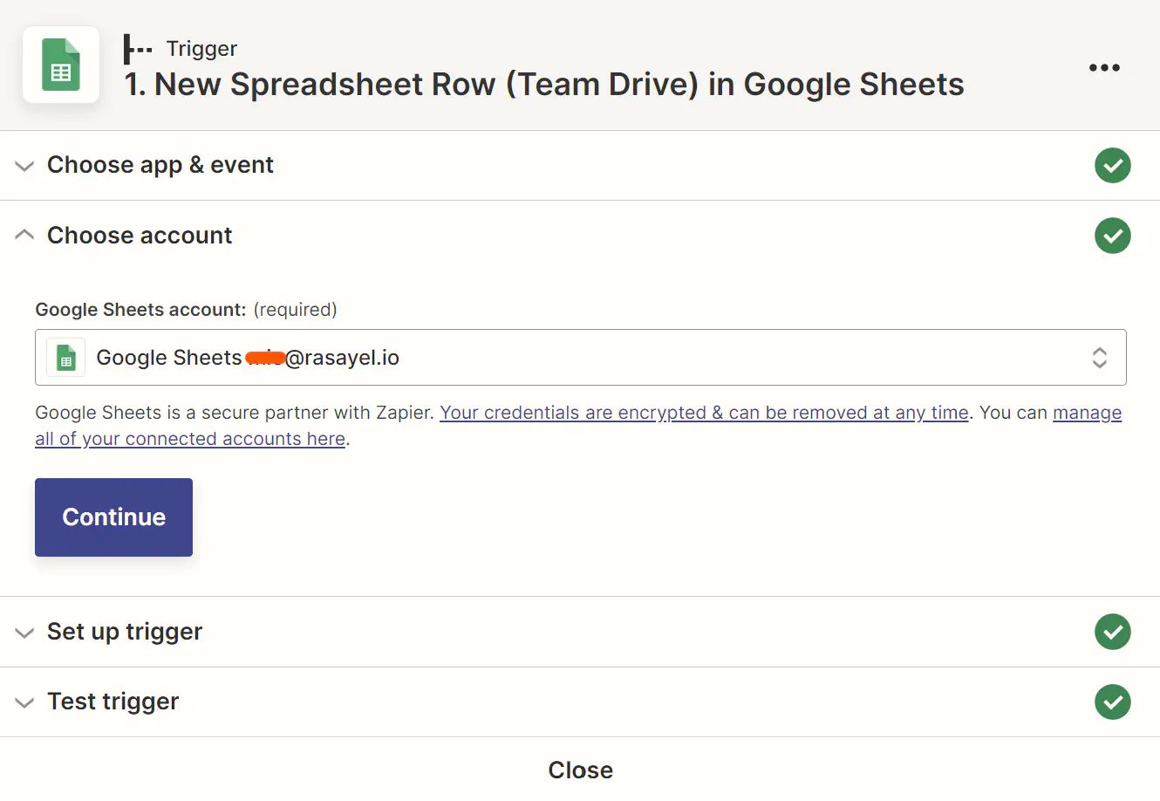Open the Google Sheets account selector dropdown

[1100, 357]
